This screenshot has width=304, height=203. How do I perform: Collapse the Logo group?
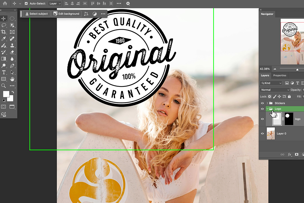tap(267, 109)
